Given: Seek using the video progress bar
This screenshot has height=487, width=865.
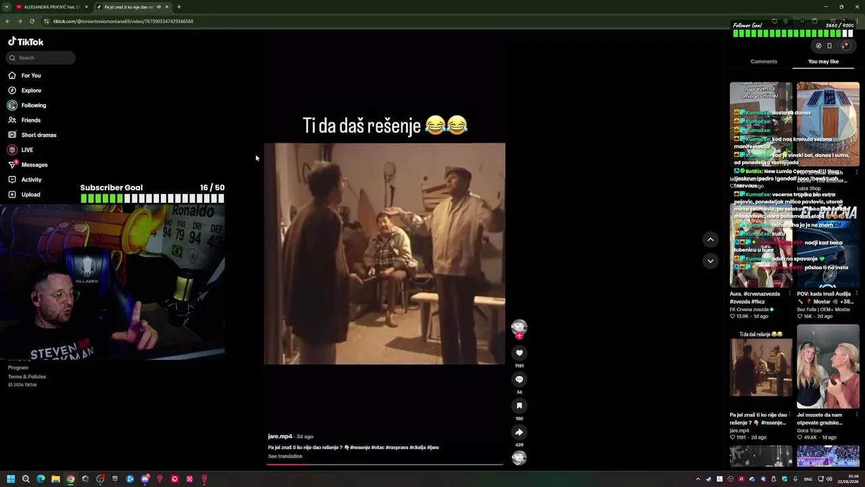Looking at the screenshot, I should coord(385,465).
